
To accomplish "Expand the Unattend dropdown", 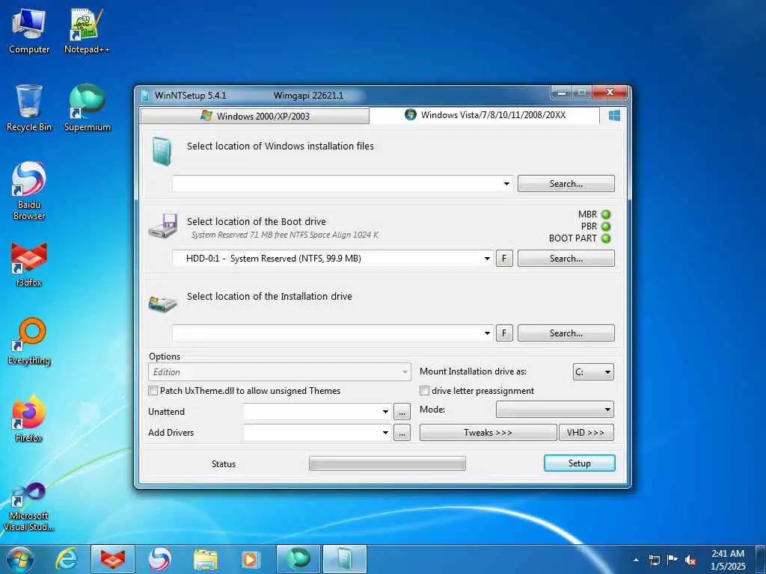I will point(385,412).
